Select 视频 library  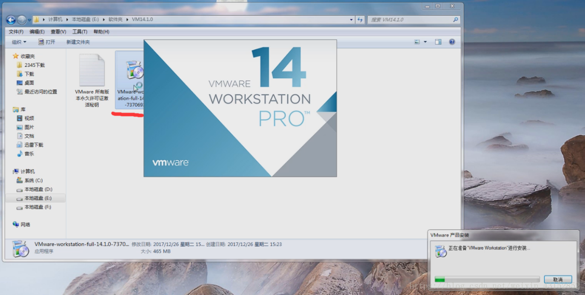25,118
